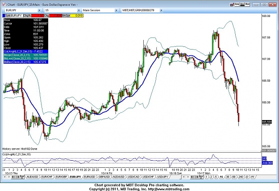Click the 10-17 Mon date label

[x=204, y=173]
